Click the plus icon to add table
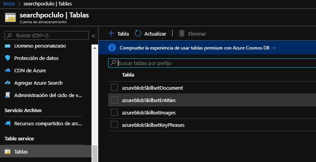Screen dimensions: 316x162 [111, 33]
